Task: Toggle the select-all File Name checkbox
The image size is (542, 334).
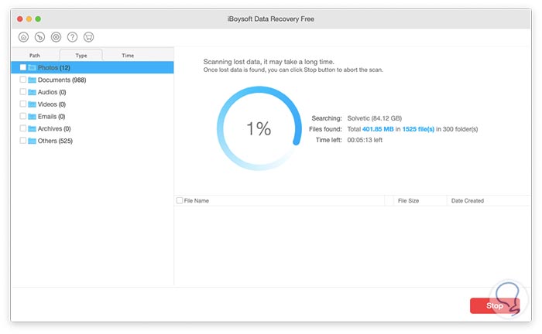Action: pyautogui.click(x=180, y=201)
